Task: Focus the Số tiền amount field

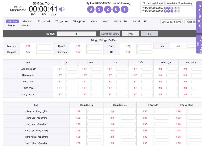Action: tap(76, 34)
